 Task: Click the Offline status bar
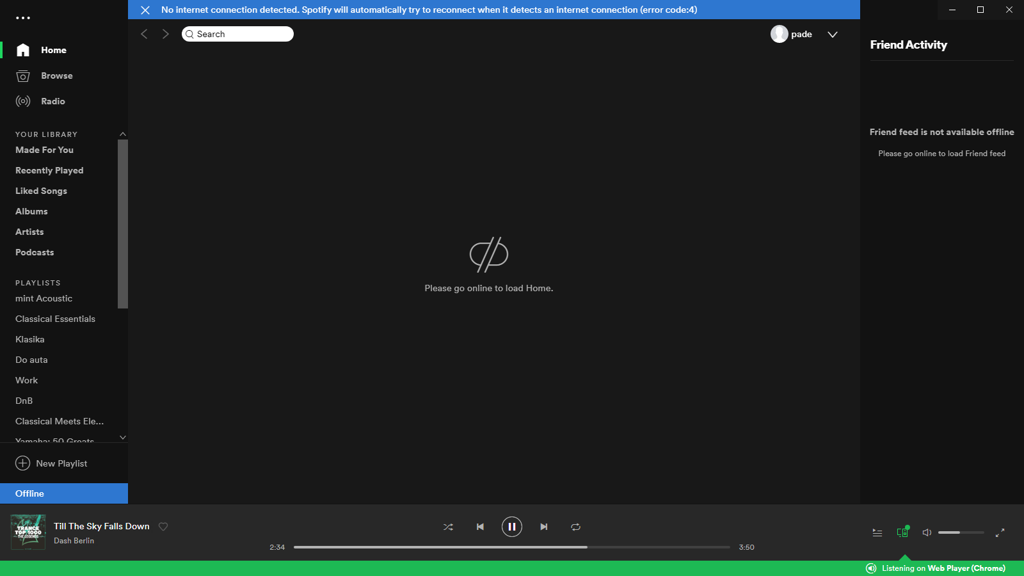pos(64,493)
